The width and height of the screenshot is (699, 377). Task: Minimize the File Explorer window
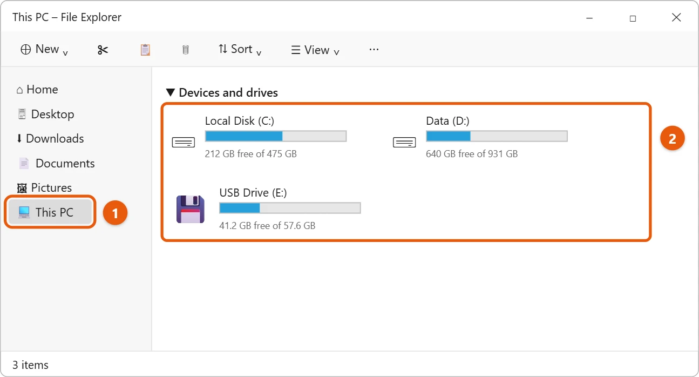(x=589, y=18)
